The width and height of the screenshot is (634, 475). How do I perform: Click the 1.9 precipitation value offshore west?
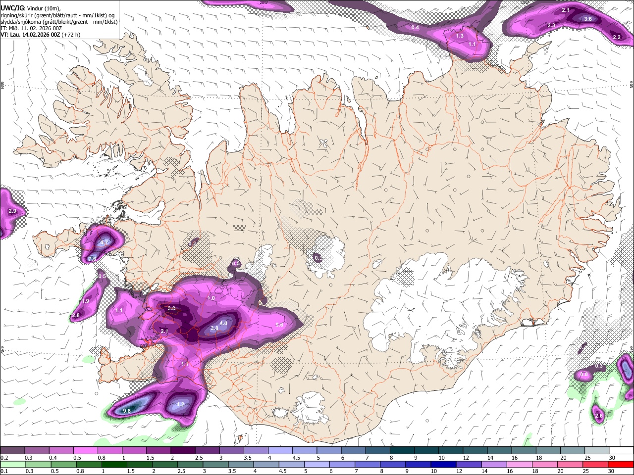pyautogui.click(x=85, y=301)
